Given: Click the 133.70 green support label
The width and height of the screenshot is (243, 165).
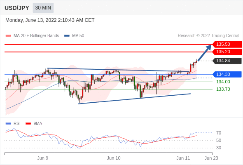Looking at the screenshot, I should 223,89.
